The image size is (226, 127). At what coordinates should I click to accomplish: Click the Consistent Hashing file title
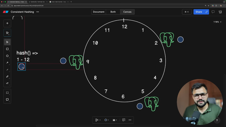(x=22, y=12)
